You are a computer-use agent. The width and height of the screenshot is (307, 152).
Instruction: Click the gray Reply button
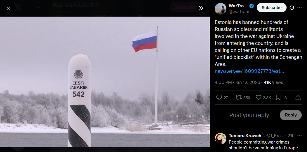(x=291, y=115)
